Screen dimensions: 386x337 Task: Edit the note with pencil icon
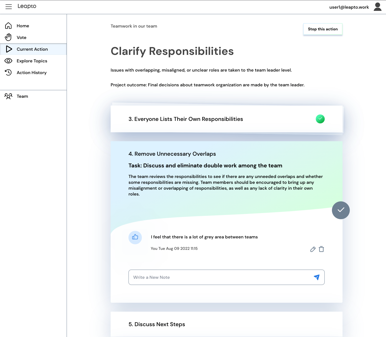pos(313,249)
